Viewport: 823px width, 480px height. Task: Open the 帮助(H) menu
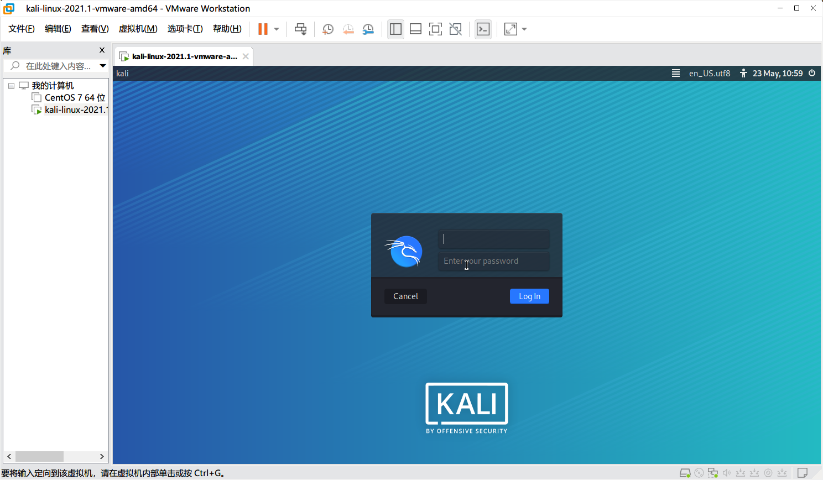click(227, 29)
